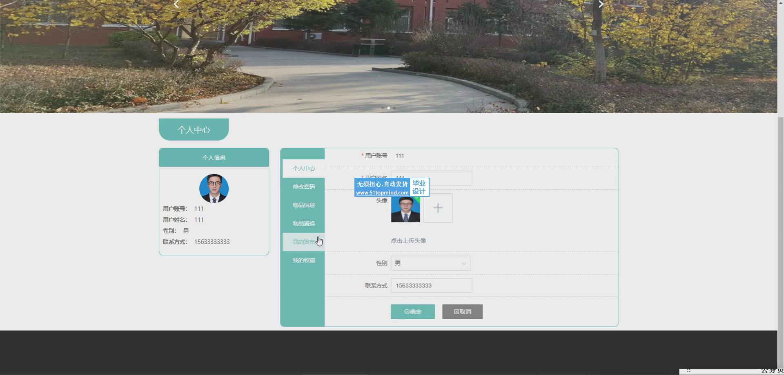Click the chevron arrow in 性别 select
Image resolution: width=784 pixels, height=375 pixels.
tap(463, 264)
